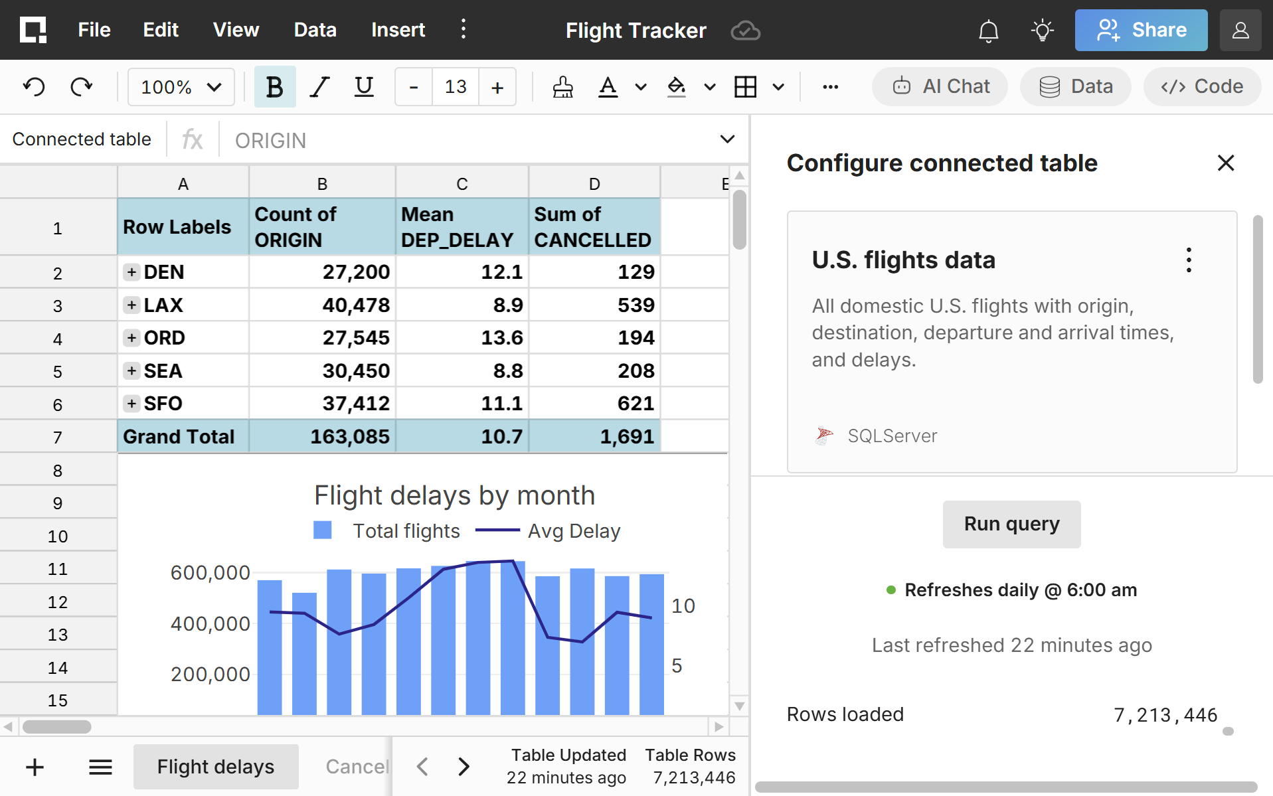Toggle italic formatting
The height and width of the screenshot is (796, 1273).
click(319, 87)
